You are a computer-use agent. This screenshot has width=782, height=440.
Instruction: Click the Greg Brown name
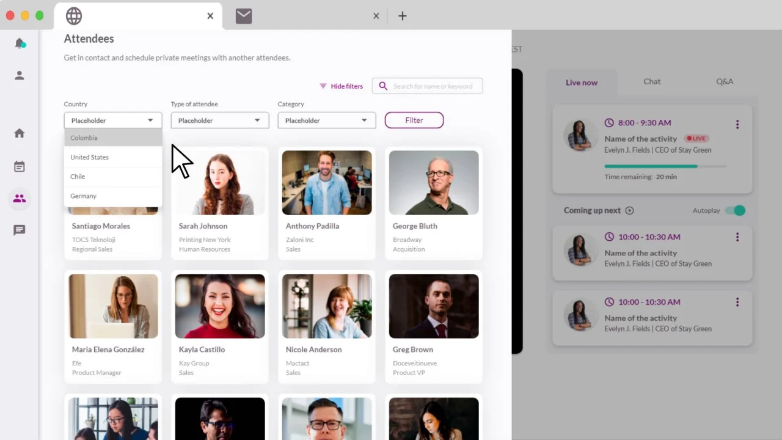click(413, 350)
